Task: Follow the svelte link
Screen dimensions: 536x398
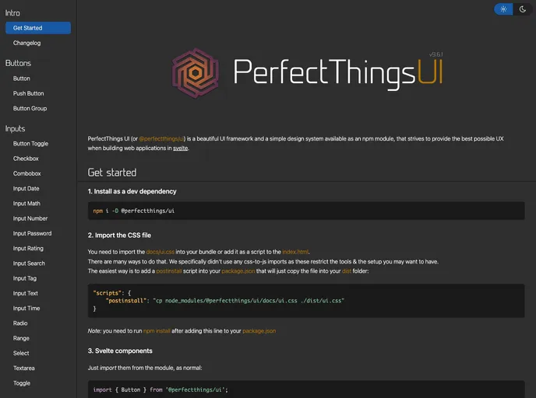Action: (181, 148)
